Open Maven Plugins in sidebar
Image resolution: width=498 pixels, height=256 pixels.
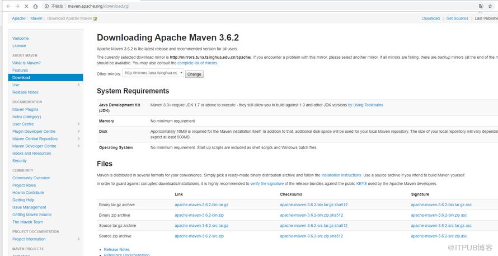pos(25,109)
